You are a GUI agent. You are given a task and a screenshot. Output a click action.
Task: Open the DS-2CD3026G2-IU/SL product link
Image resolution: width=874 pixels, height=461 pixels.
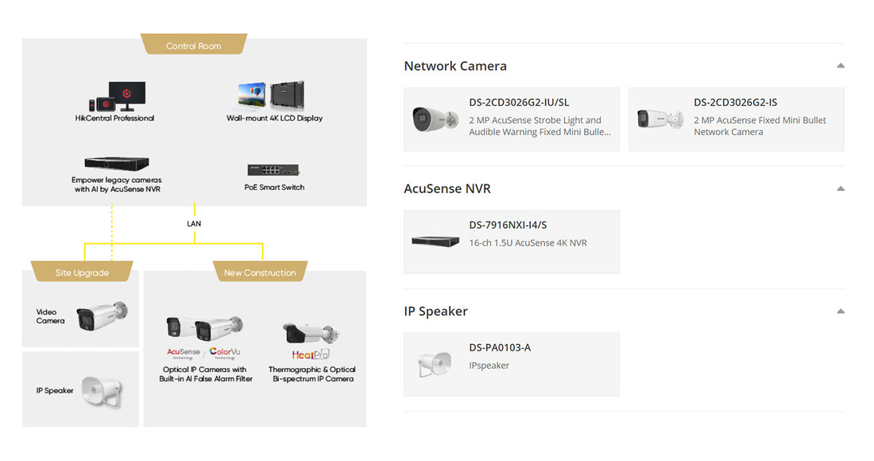tap(520, 103)
